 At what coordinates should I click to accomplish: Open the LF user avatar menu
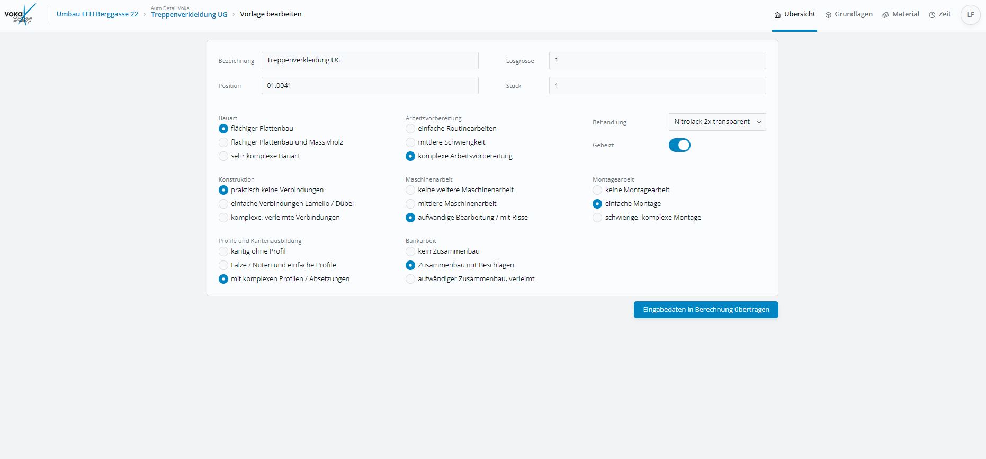(x=970, y=15)
